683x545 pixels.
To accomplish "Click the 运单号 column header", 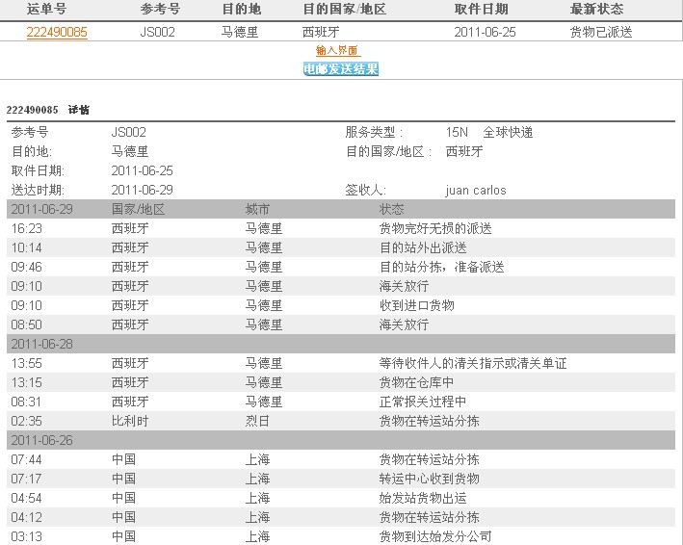I will (46, 9).
